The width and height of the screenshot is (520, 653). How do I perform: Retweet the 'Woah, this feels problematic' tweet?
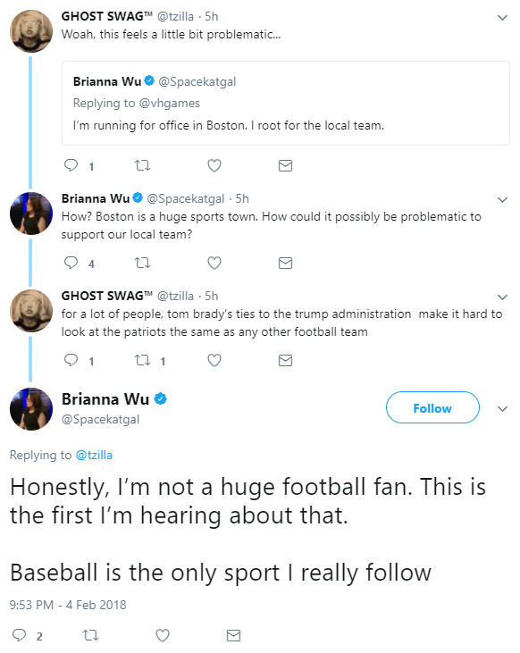[x=142, y=166]
